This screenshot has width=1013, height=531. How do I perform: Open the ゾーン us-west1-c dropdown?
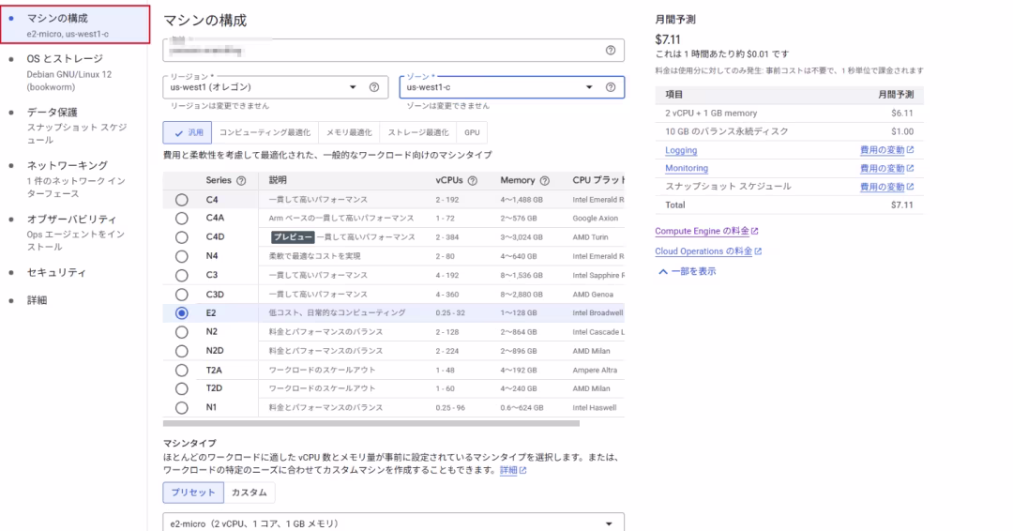(x=512, y=87)
